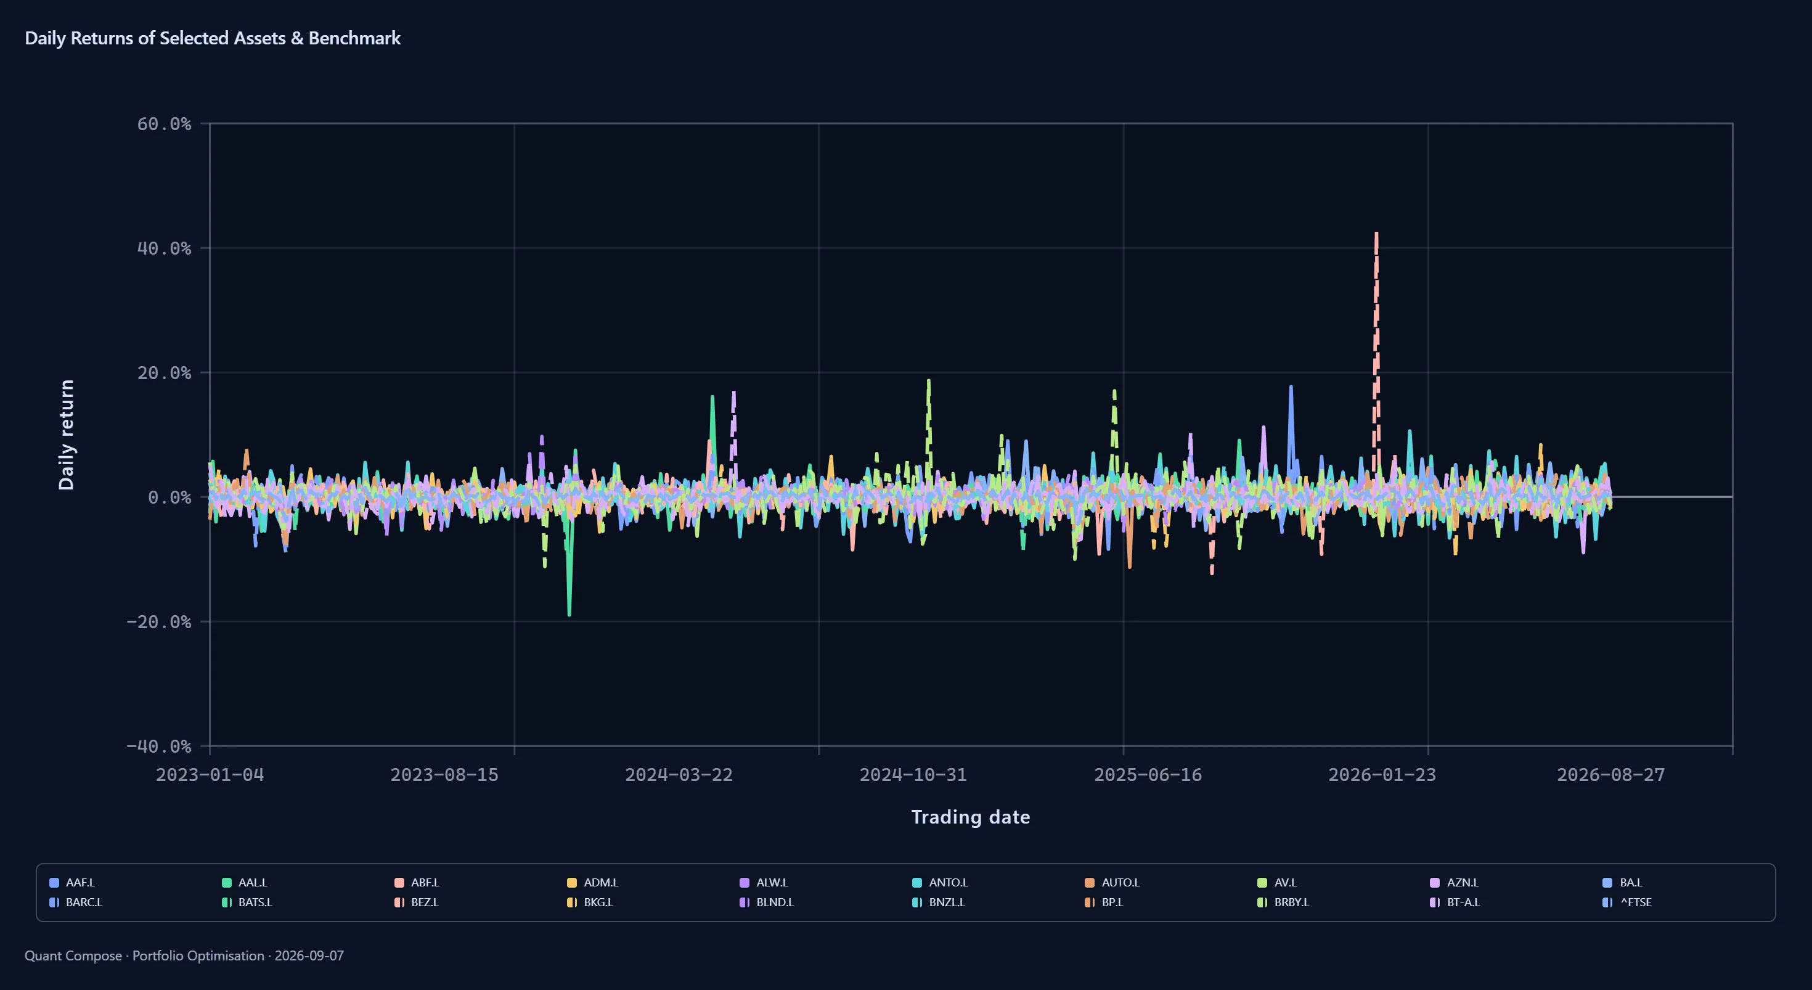Click the 2024-03-22 x-axis date label
1812x990 pixels.
(679, 775)
